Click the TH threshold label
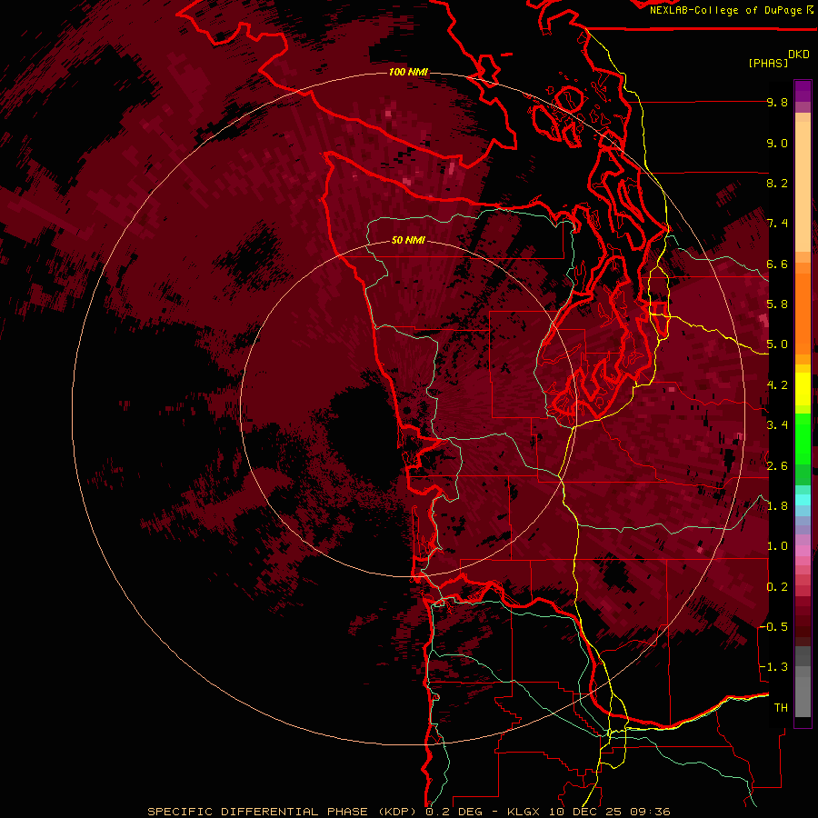This screenshot has height=818, width=818. point(781,708)
